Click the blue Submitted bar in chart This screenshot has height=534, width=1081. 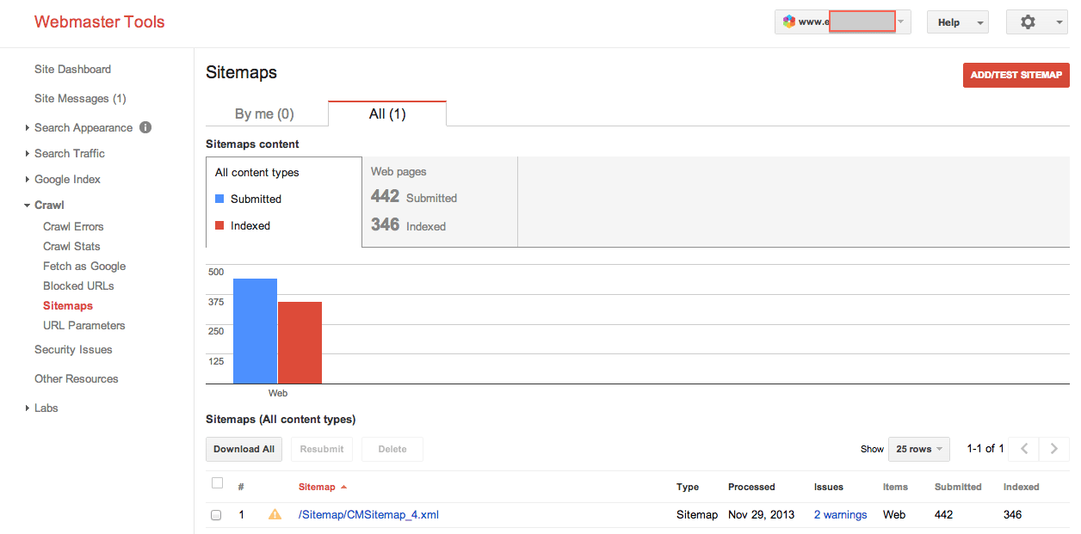(x=255, y=331)
